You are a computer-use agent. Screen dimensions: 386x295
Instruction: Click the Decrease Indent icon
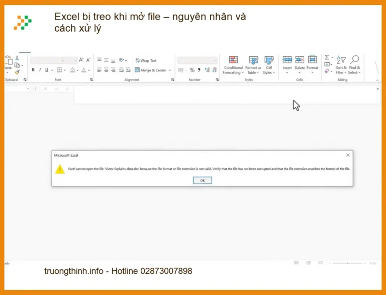click(121, 70)
